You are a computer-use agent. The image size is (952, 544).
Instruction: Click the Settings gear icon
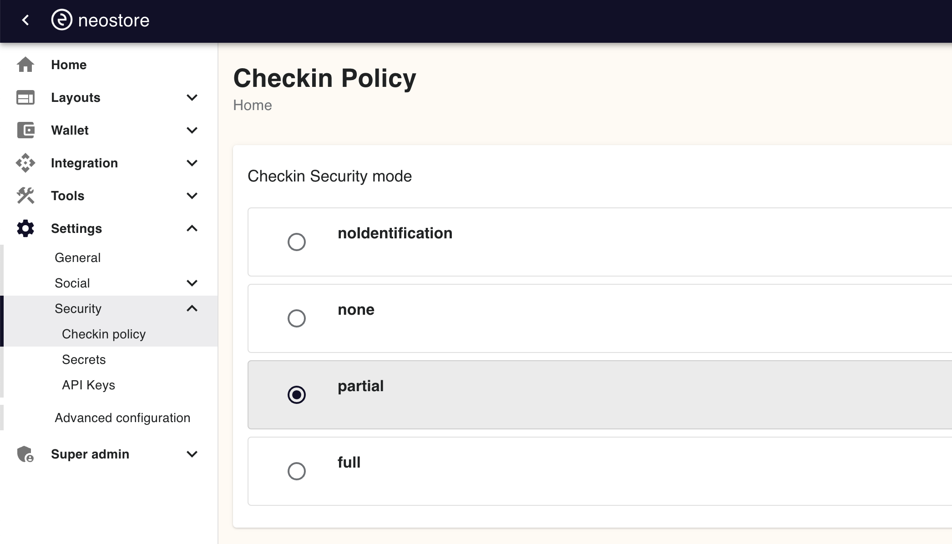(26, 228)
